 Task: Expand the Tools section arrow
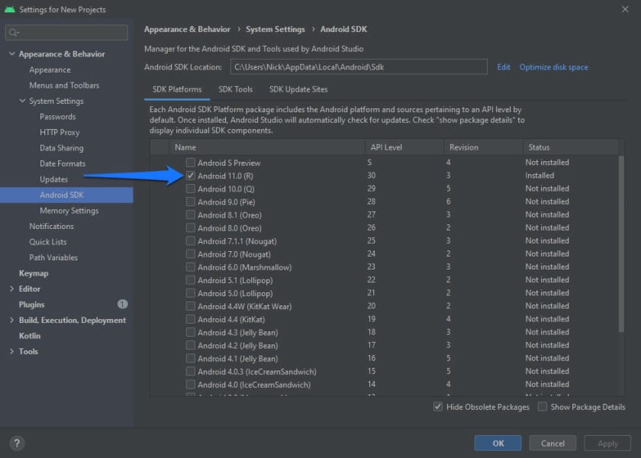[x=11, y=351]
